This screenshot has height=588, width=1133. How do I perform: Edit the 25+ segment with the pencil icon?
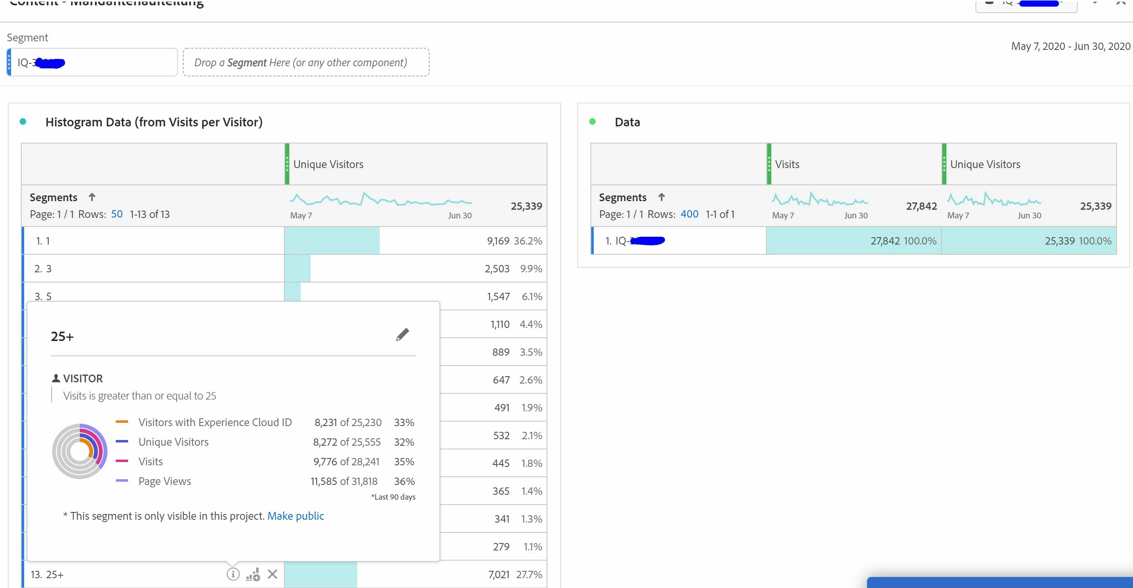pos(402,335)
